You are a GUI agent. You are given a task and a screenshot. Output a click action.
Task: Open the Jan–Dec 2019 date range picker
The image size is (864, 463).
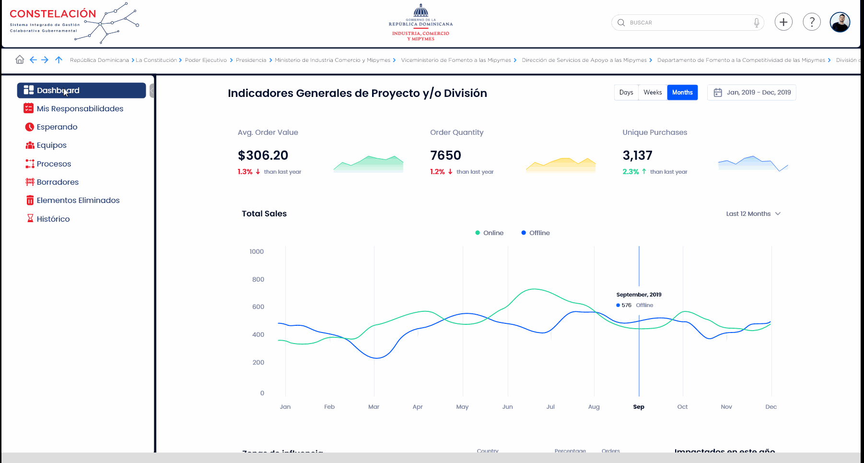pos(751,93)
